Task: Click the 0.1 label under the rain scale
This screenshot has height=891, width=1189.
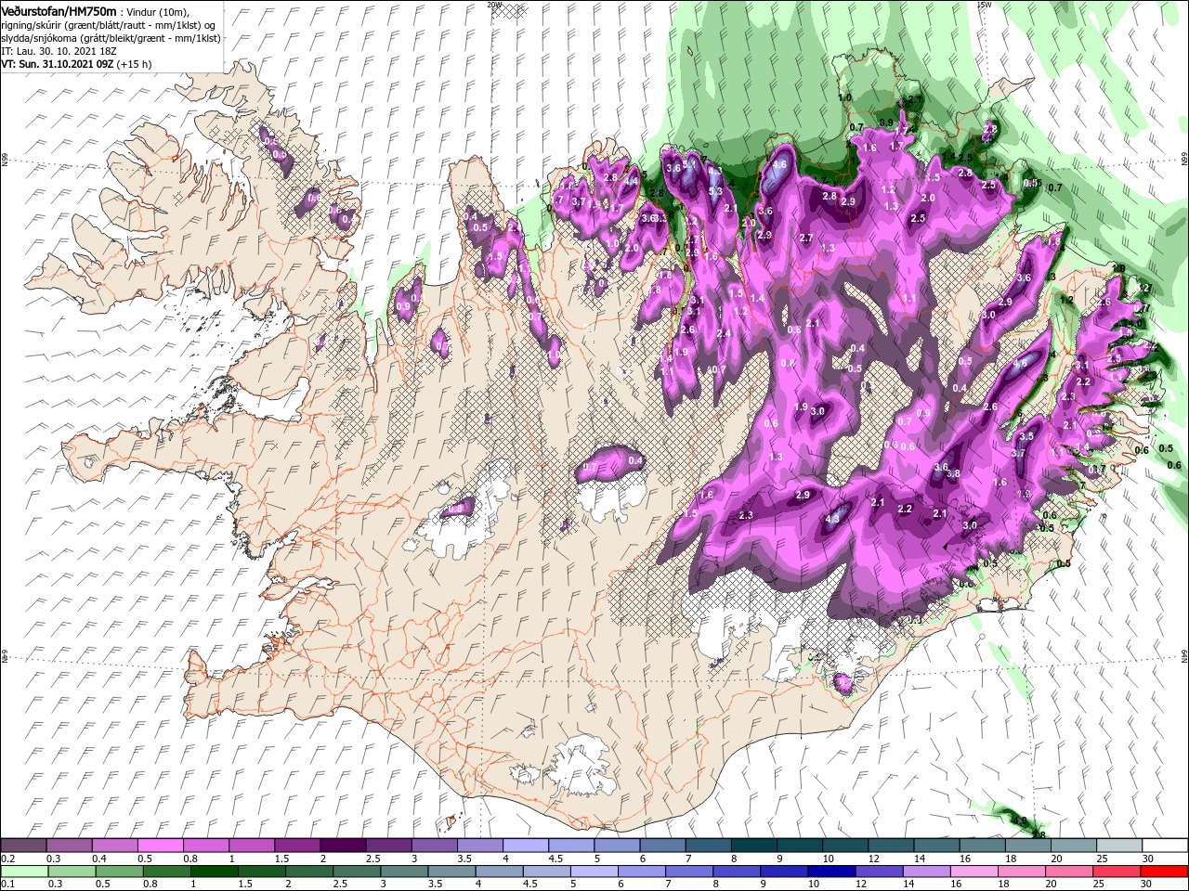Action: tap(8, 885)
